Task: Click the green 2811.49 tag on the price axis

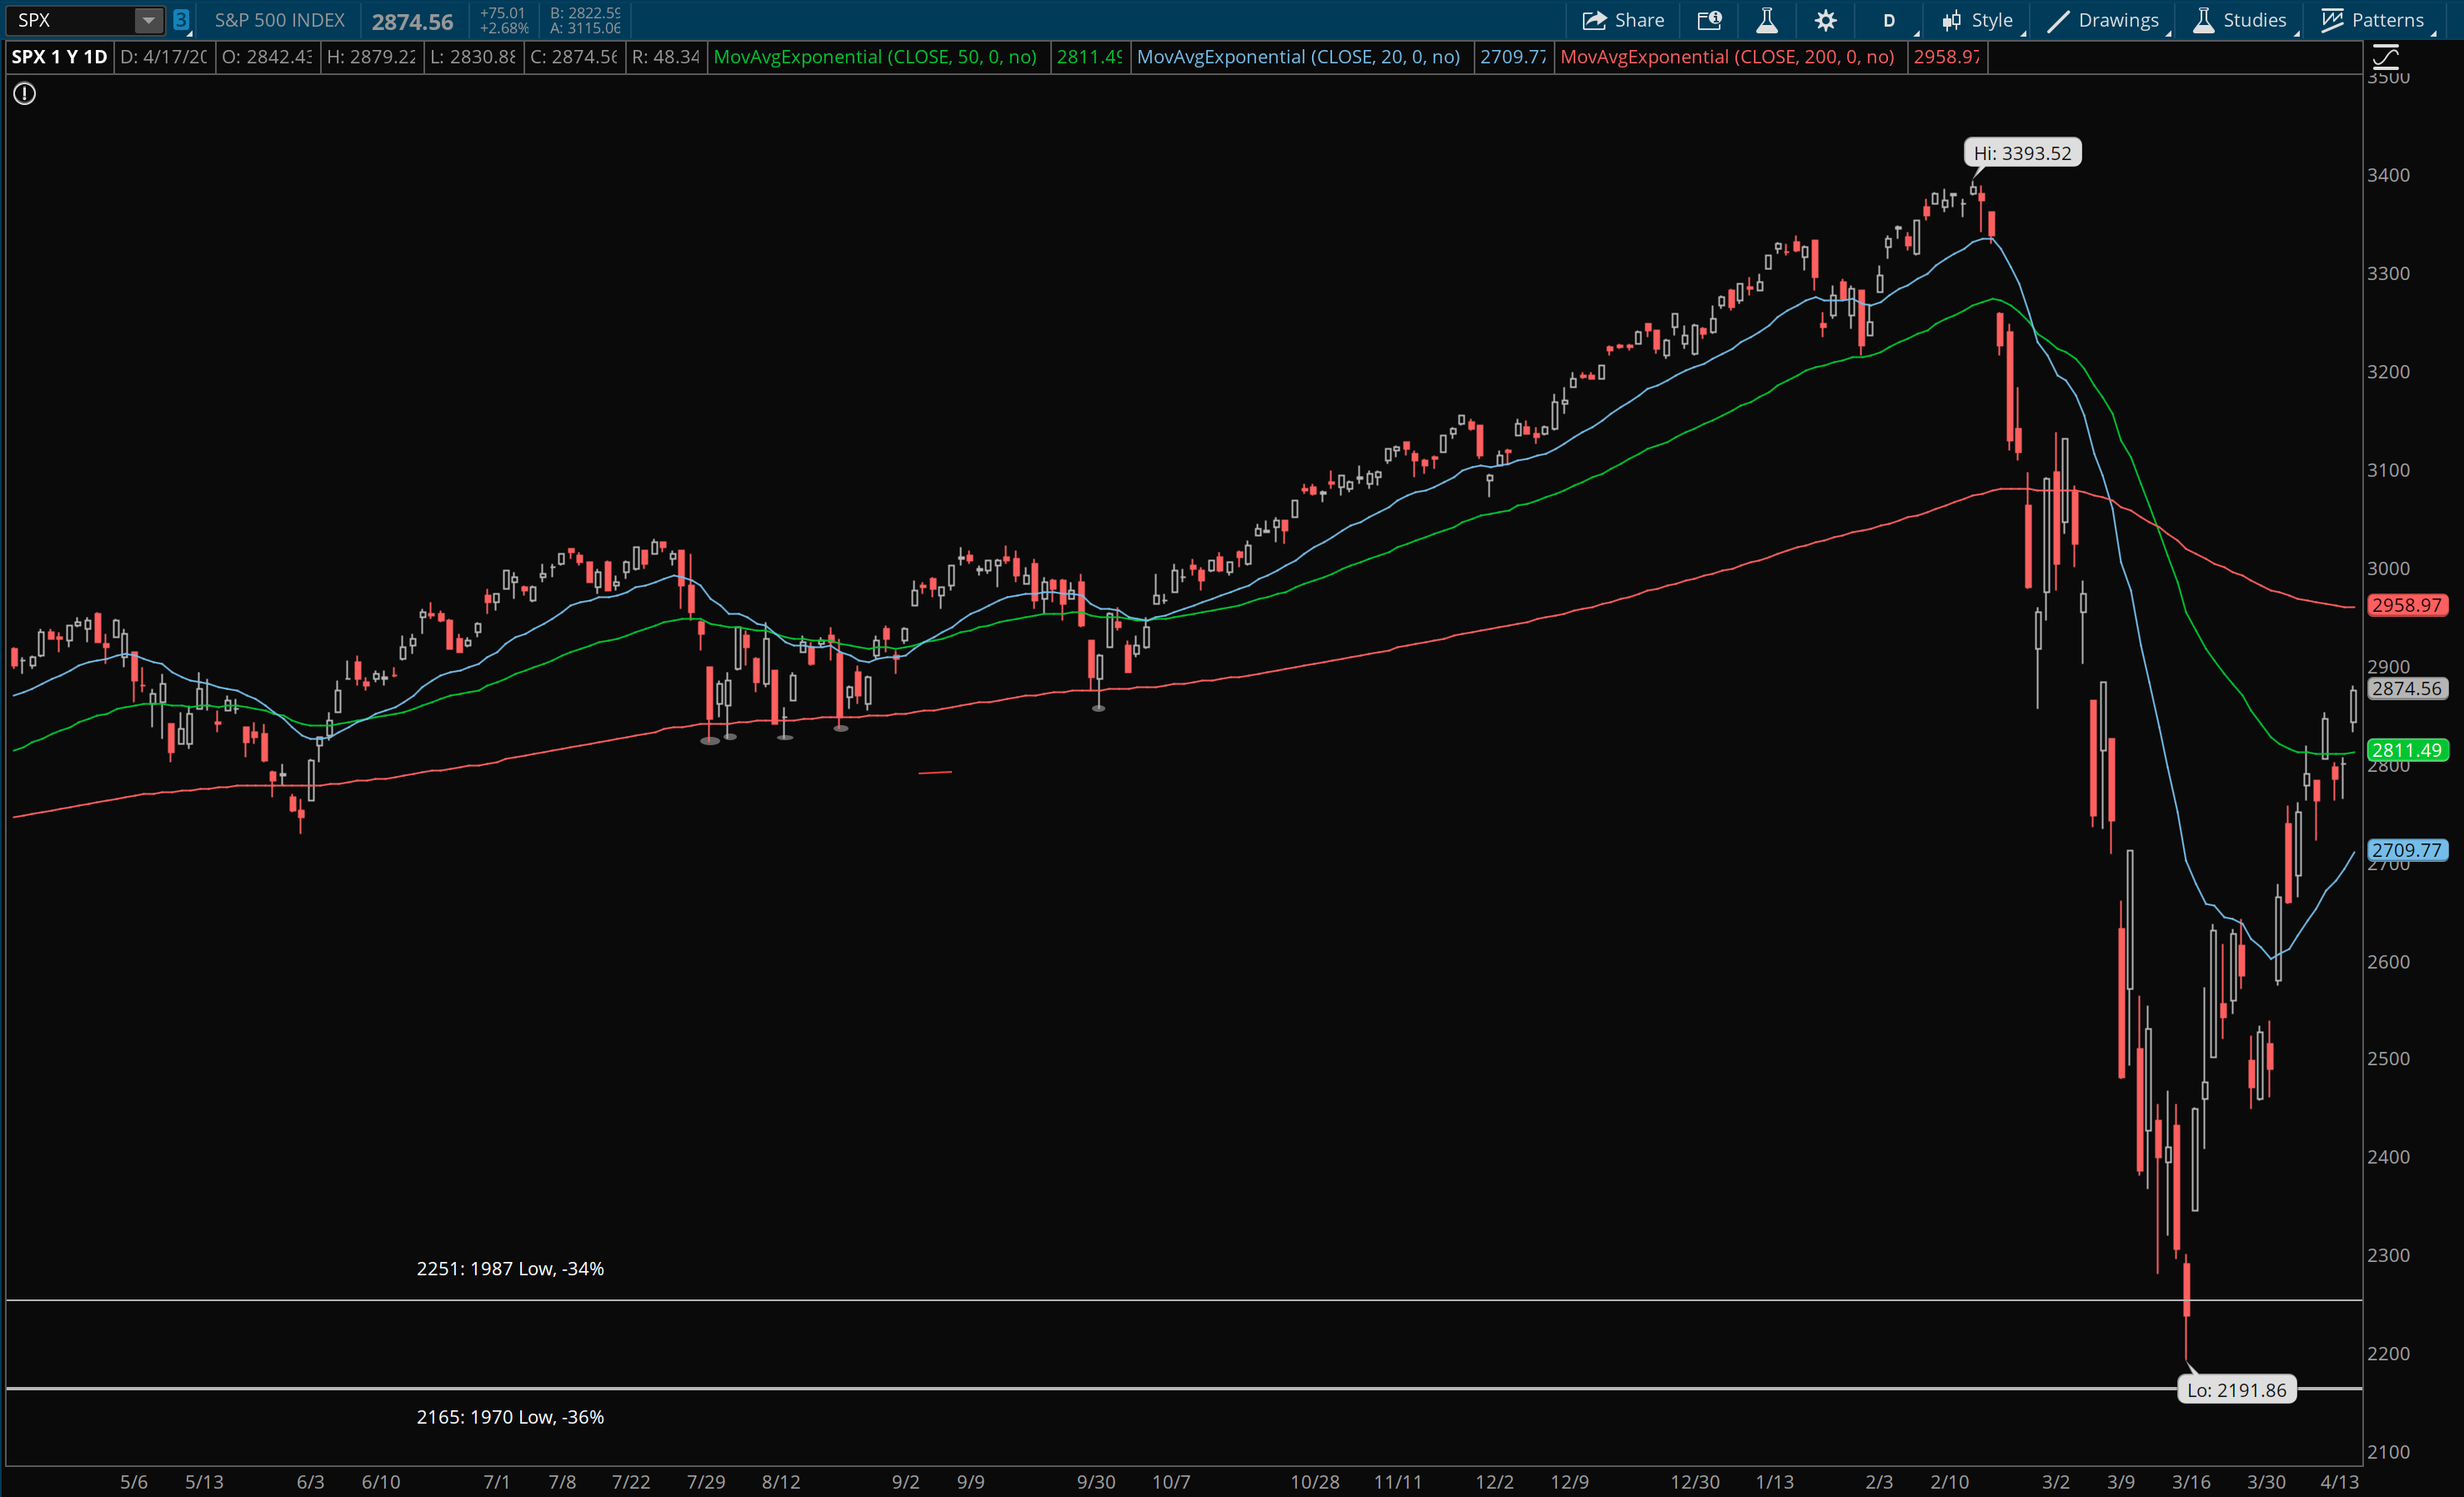Action: tap(2407, 750)
